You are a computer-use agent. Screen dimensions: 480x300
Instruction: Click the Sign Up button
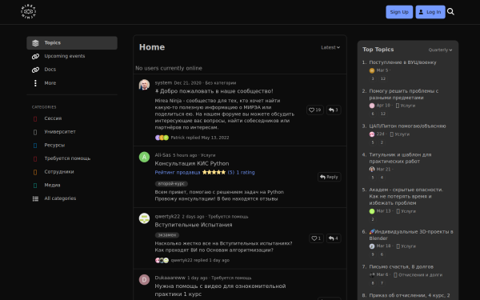coord(399,12)
